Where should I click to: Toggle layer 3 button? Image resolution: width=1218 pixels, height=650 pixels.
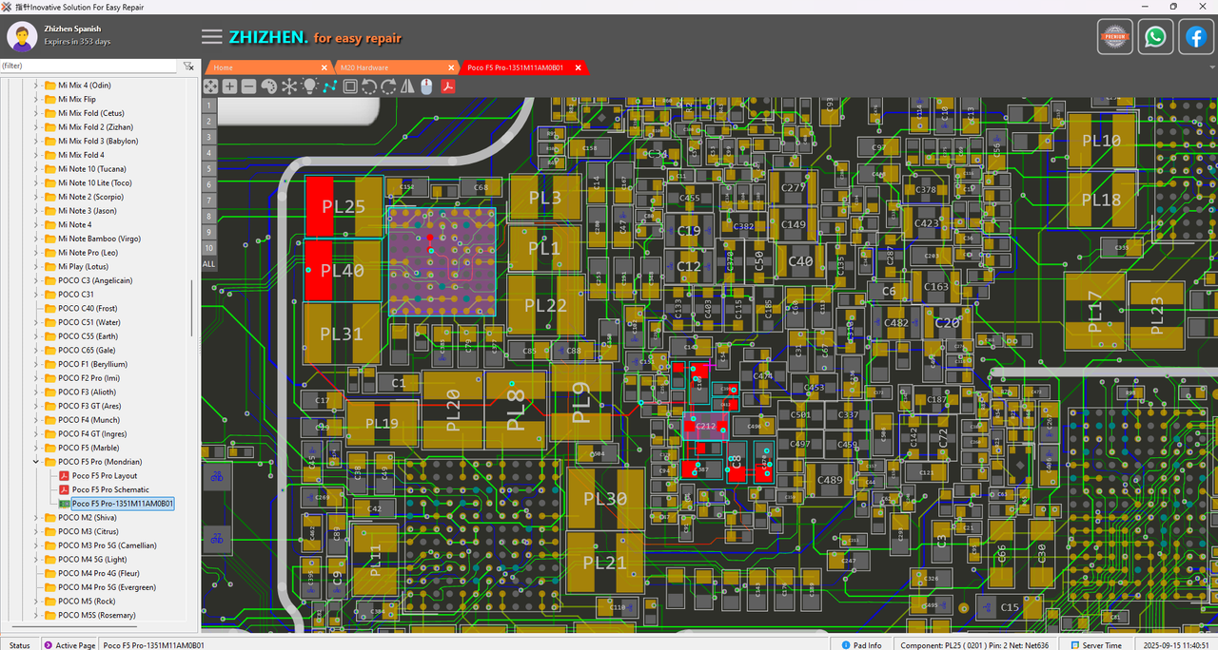[x=208, y=138]
